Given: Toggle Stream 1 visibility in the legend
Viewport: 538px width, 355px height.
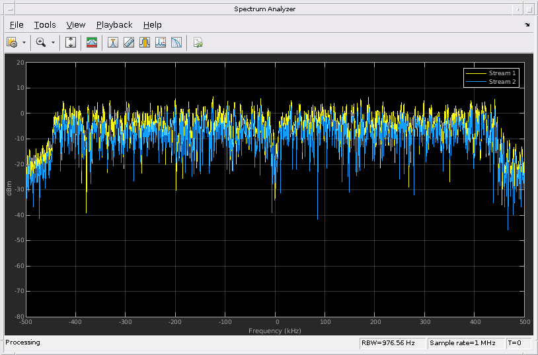Looking at the screenshot, I should [502, 73].
